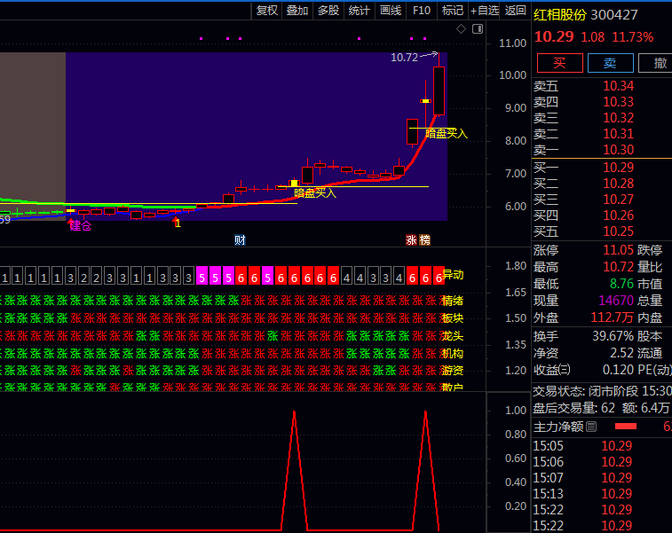This screenshot has height=533, width=672.
Task: Switch to 多股 multi-stock view
Action: 328,11
